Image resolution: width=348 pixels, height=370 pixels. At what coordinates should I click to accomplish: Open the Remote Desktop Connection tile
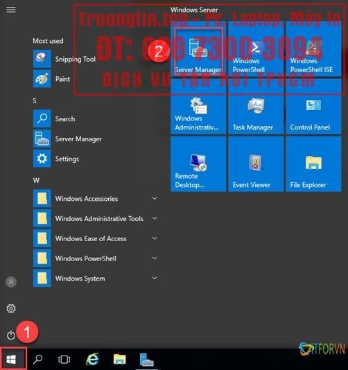[x=198, y=164]
